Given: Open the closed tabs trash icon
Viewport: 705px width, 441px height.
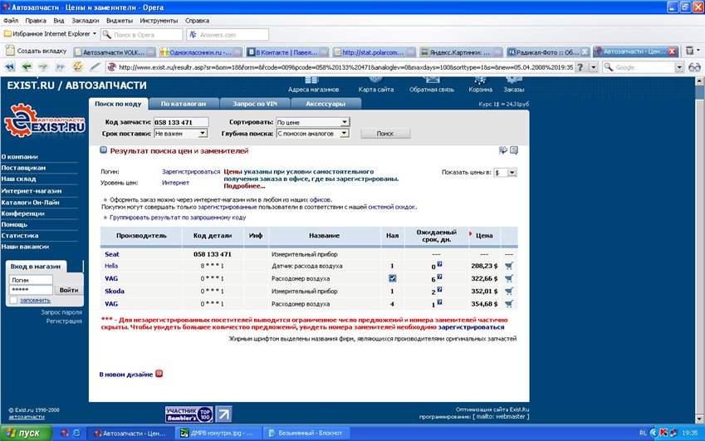Looking at the screenshot, I should click(x=689, y=51).
